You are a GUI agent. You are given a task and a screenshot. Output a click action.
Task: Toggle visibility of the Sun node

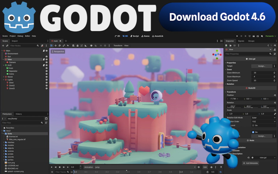coord(47,56)
